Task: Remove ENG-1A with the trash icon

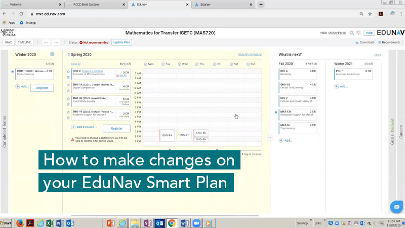Action: pyautogui.click(x=68, y=91)
